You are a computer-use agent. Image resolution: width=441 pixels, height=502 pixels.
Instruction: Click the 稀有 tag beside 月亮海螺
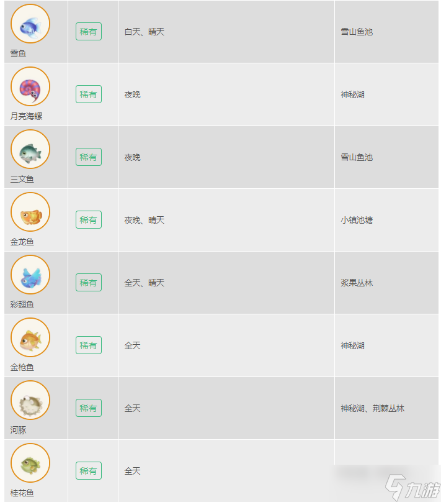pyautogui.click(x=89, y=94)
